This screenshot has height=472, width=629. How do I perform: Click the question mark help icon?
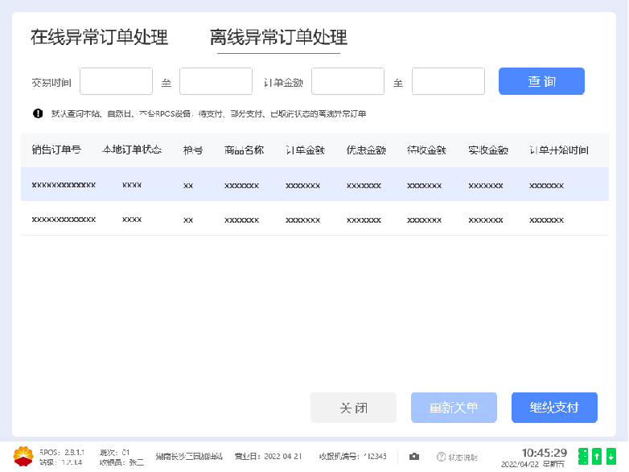click(441, 457)
